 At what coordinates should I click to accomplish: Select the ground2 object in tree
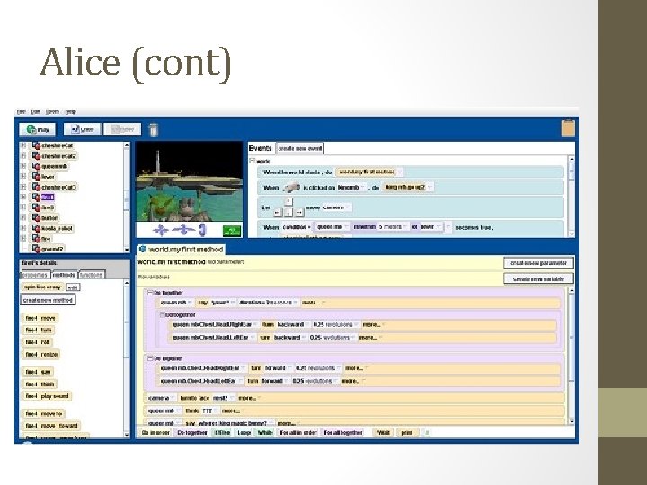point(52,249)
